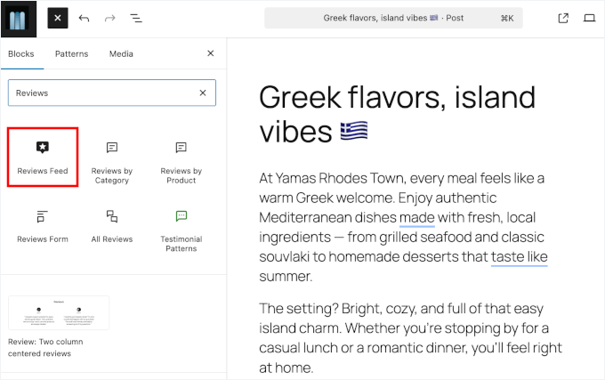Switch to the Media tab

121,53
